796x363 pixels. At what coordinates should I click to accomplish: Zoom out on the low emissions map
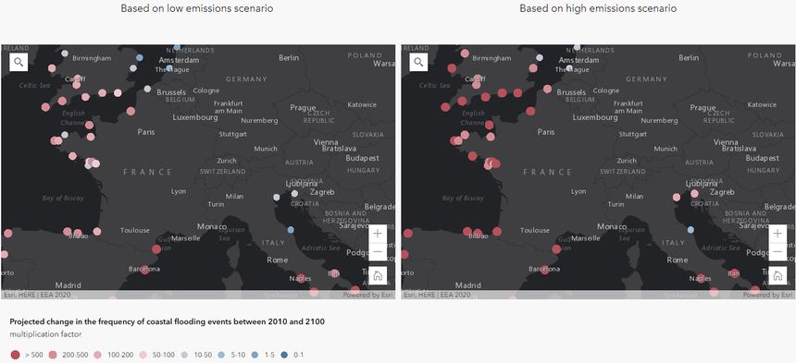(378, 251)
